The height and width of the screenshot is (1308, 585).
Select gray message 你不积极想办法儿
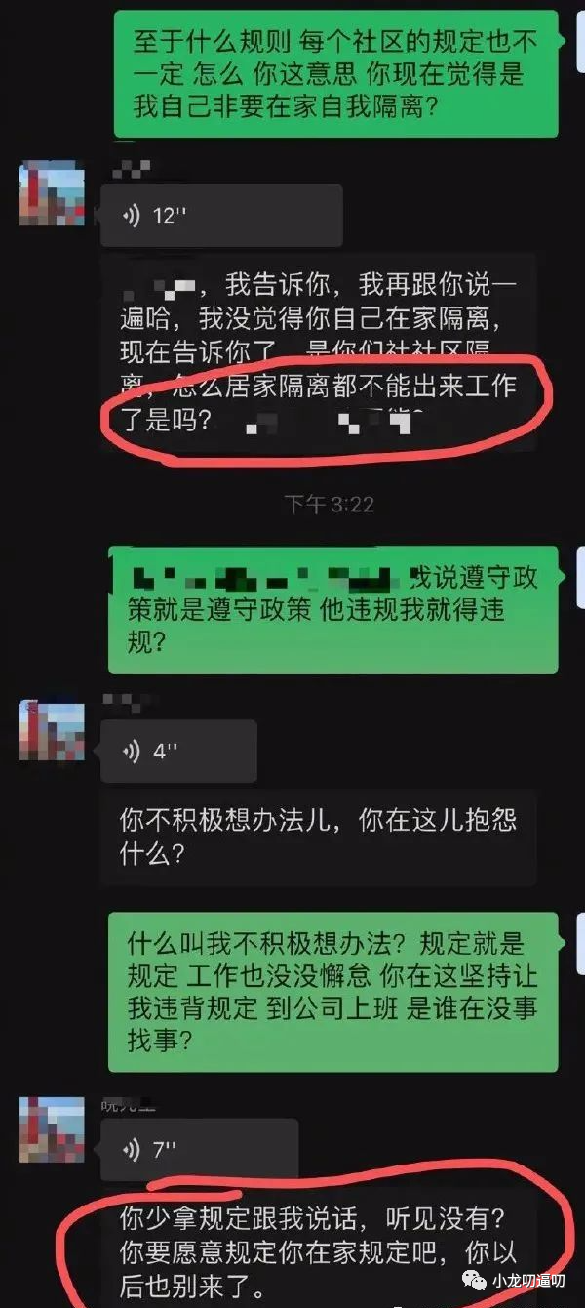[319, 837]
